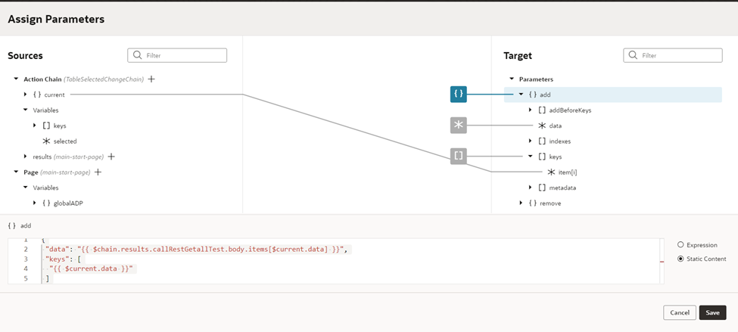Expand the addBeforeKeys target node
Image resolution: width=738 pixels, height=332 pixels.
[531, 110]
